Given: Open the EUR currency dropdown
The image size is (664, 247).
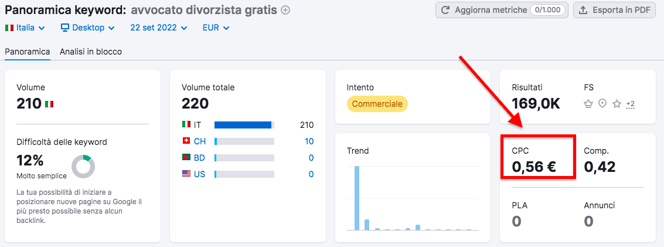Looking at the screenshot, I should pyautogui.click(x=216, y=28).
